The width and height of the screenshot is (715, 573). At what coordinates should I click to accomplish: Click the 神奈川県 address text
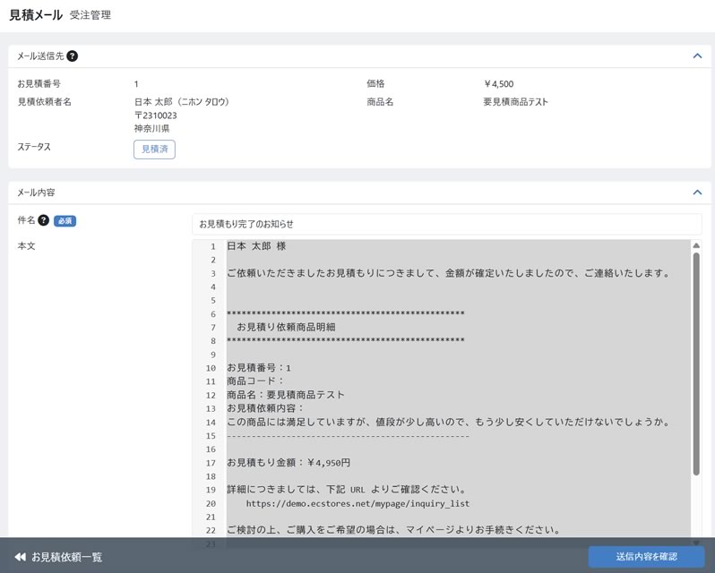tap(151, 128)
